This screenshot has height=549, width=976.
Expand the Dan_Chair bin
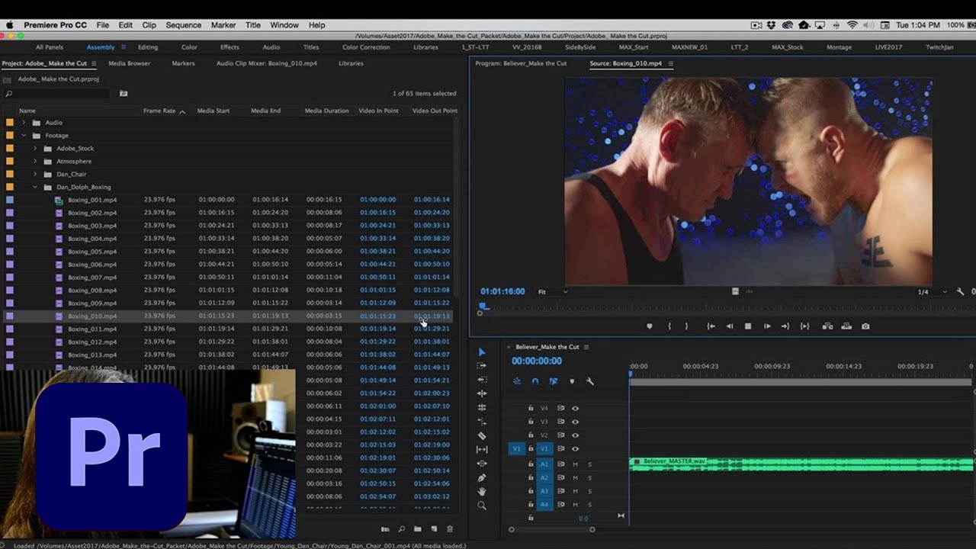tap(35, 175)
